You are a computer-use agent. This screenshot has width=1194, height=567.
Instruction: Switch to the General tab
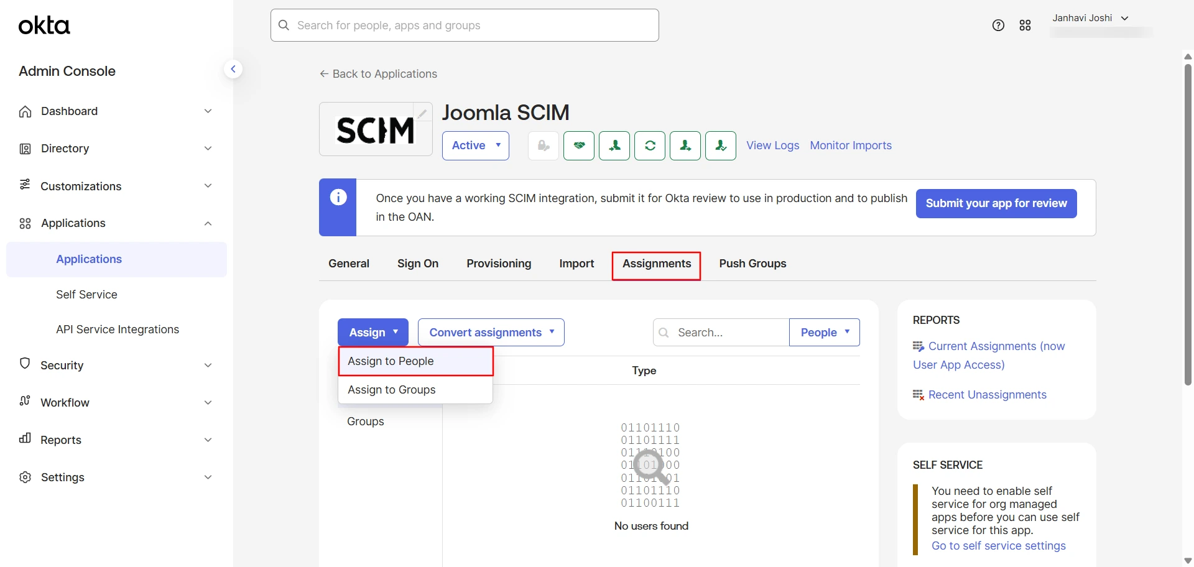[x=349, y=264]
